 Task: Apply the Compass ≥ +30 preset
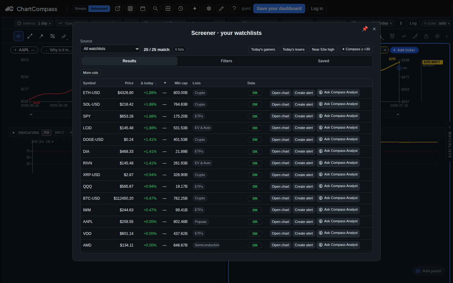pyautogui.click(x=356, y=49)
